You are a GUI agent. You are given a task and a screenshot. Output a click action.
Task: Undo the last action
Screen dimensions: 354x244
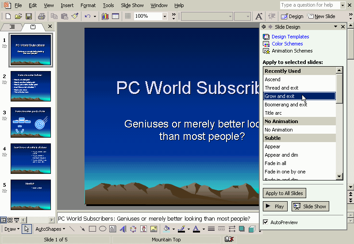coord(88,16)
